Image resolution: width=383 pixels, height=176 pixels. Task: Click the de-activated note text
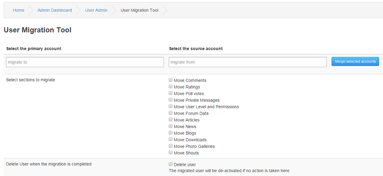coord(229,171)
